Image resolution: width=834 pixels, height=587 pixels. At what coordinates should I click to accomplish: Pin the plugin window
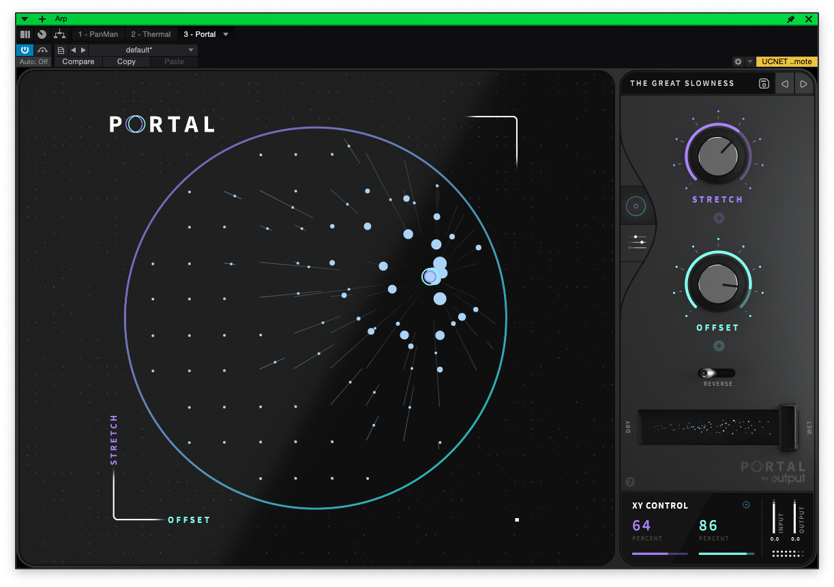tap(790, 19)
